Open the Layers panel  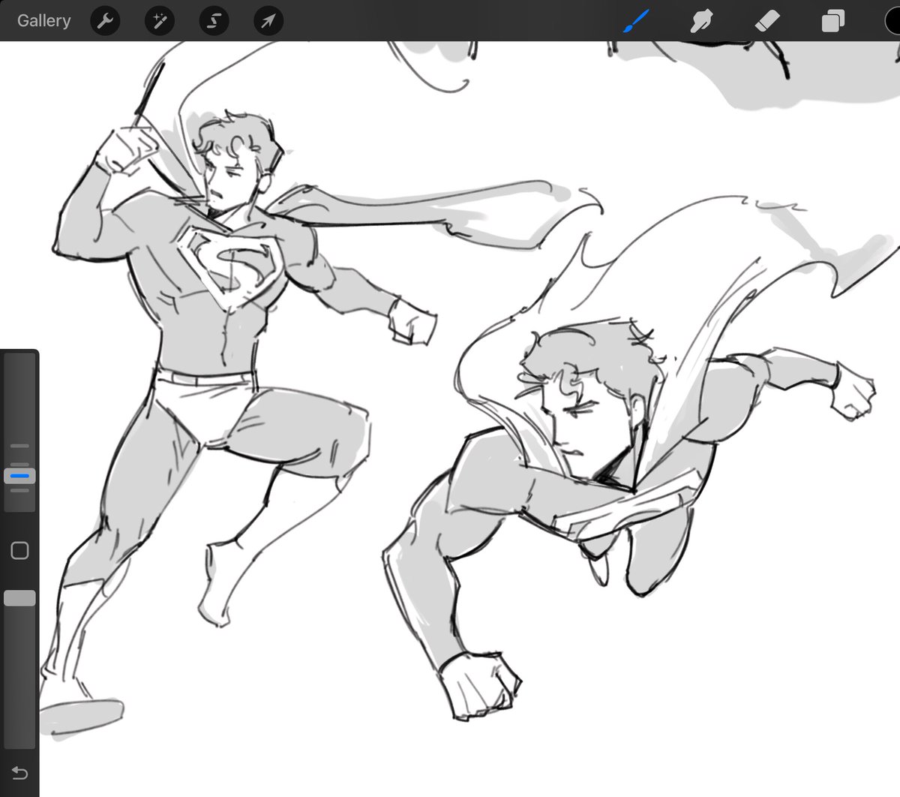click(832, 21)
